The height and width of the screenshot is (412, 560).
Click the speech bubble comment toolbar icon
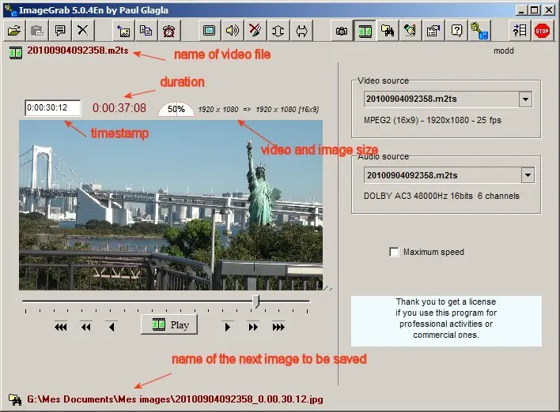[x=59, y=31]
